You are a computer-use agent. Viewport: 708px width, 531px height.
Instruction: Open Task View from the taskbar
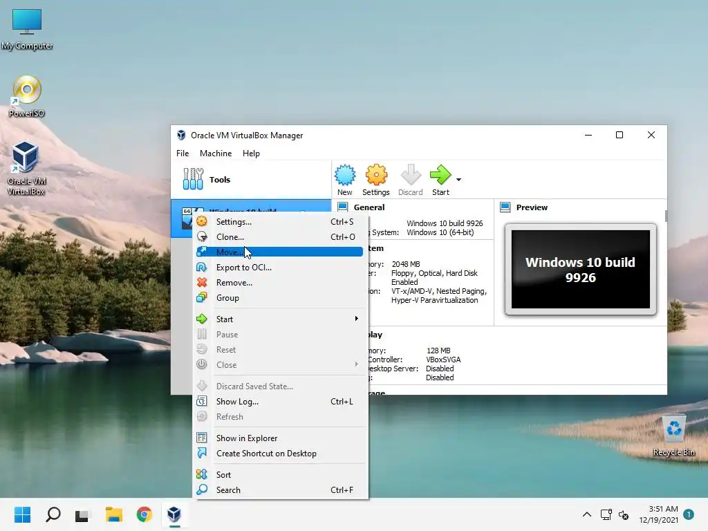(82, 514)
